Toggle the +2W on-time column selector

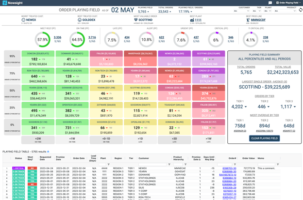coord(37,138)
